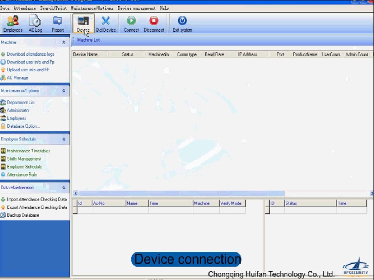
Task: Click the Name column header
Action: [137, 204]
